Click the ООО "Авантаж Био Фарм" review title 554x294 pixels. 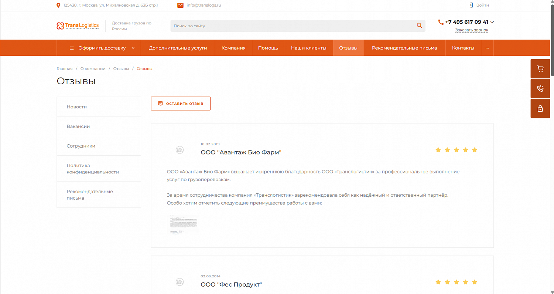241,152
